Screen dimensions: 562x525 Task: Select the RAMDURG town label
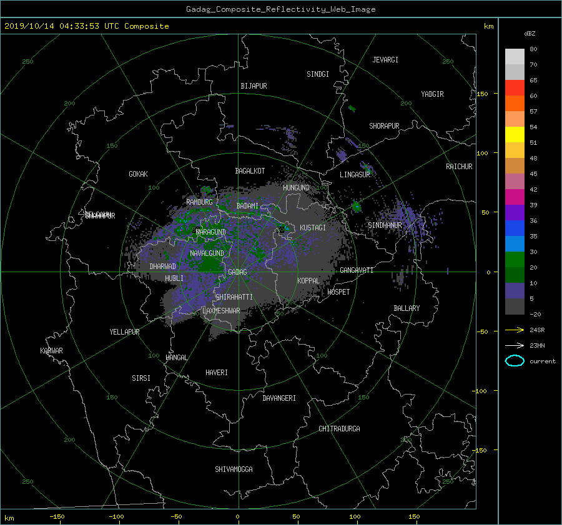pos(199,202)
